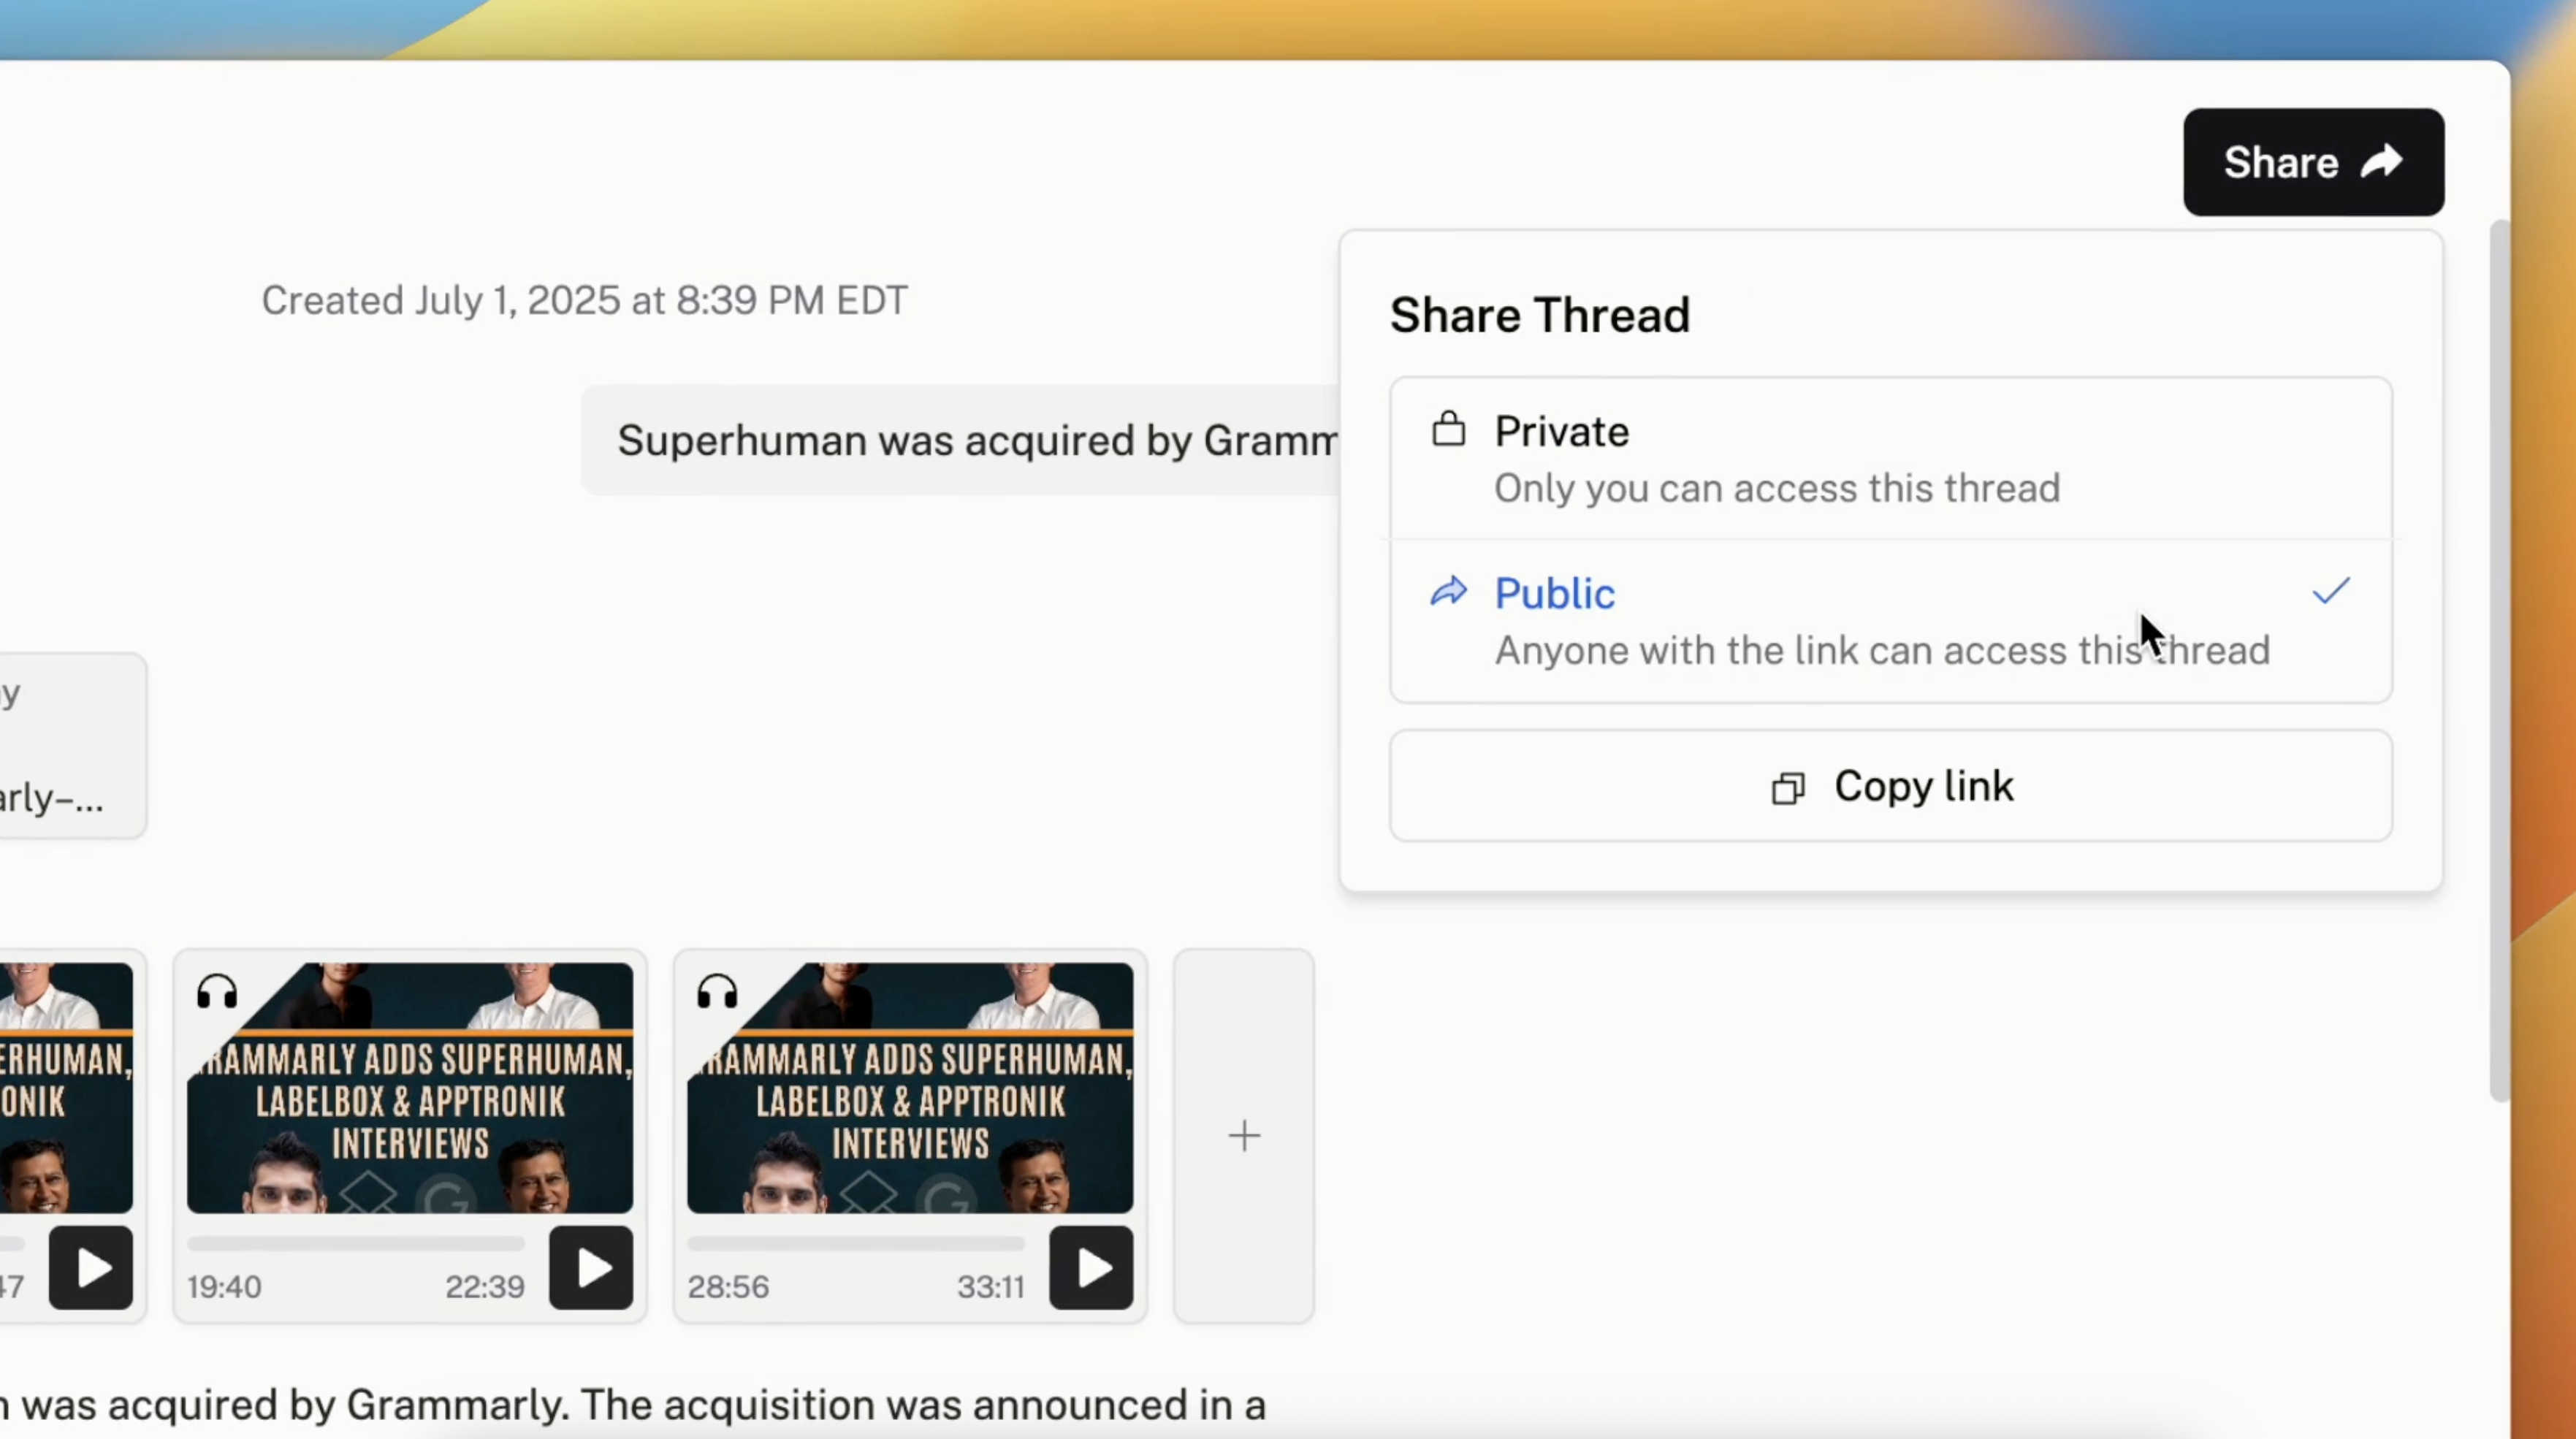Select the Public sharing option
Image resolution: width=2576 pixels, height=1439 pixels.
click(1890, 621)
